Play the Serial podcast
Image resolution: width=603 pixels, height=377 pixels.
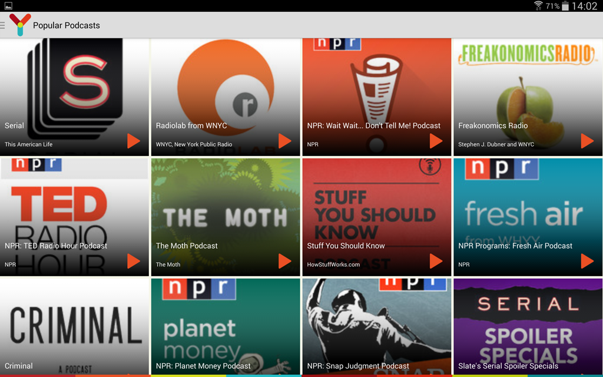tap(134, 141)
